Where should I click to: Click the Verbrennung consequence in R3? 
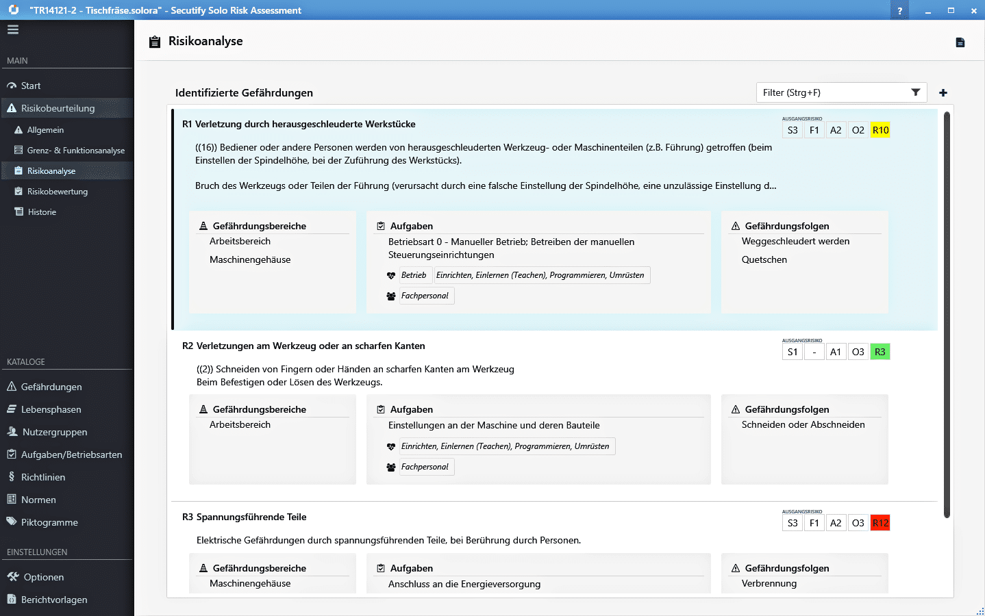[769, 583]
